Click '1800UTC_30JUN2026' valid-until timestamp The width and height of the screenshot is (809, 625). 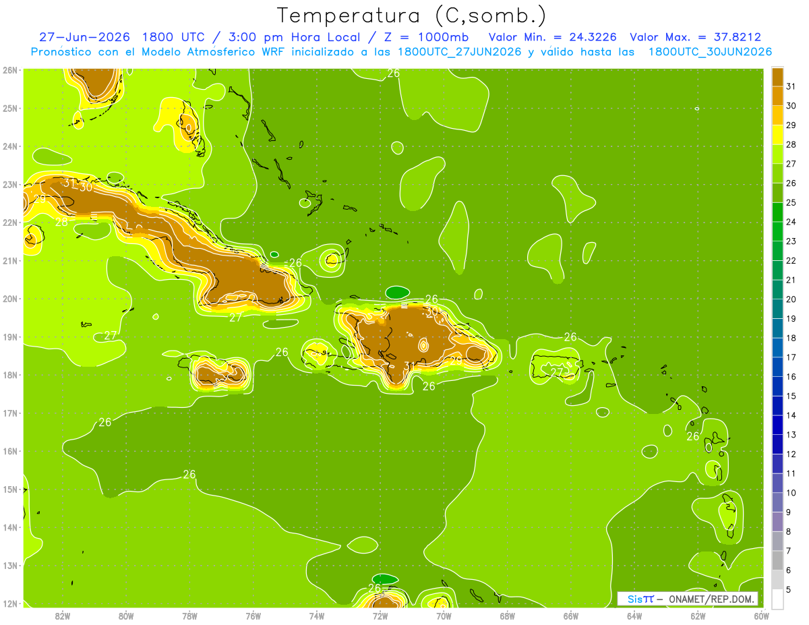(710, 52)
